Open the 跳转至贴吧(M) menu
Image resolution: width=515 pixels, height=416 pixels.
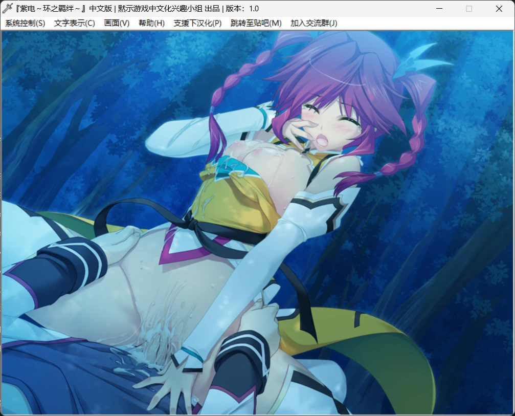click(x=256, y=24)
